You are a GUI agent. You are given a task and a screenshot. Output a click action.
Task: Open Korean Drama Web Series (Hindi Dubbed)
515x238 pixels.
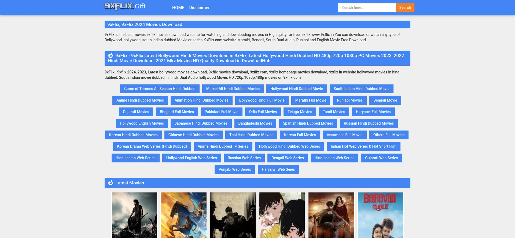click(152, 146)
